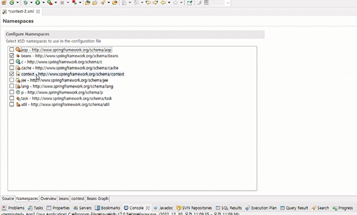Close the context-2.xml editor tab
This screenshot has width=357, height=215.
pos(38,11)
